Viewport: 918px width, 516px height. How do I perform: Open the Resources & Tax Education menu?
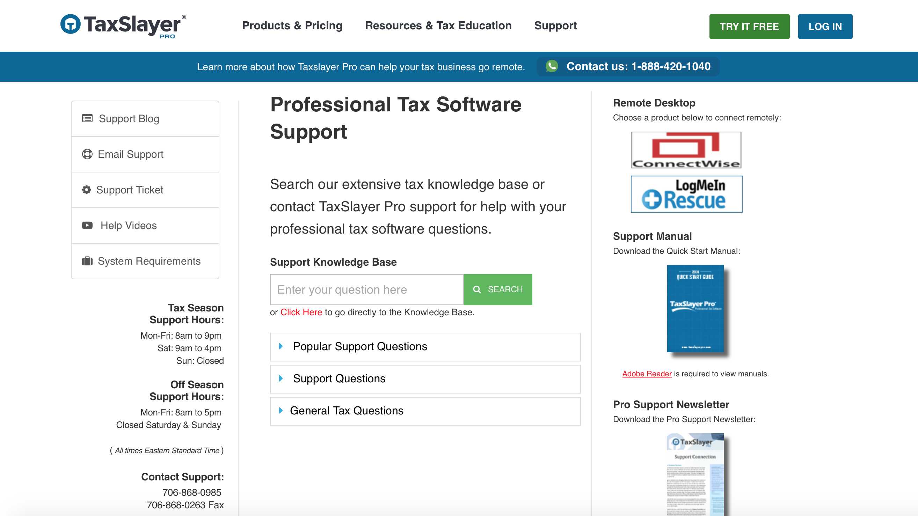438,26
